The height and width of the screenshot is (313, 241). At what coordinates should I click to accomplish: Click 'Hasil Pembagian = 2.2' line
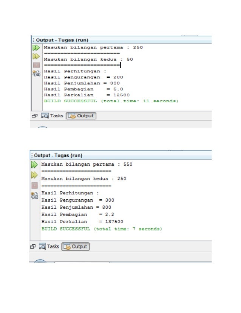click(x=77, y=214)
